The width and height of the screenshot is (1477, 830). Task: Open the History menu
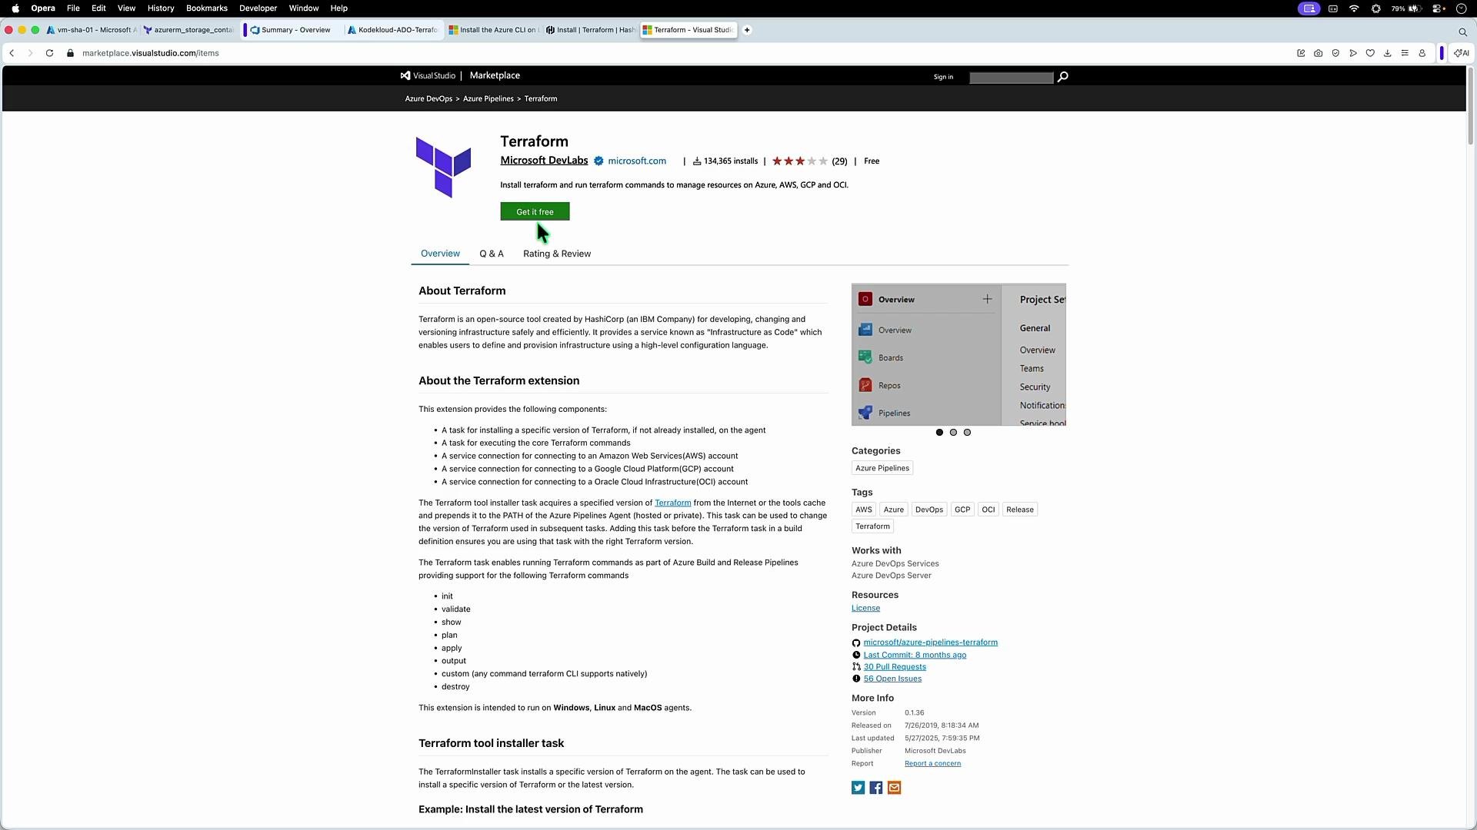(x=161, y=8)
